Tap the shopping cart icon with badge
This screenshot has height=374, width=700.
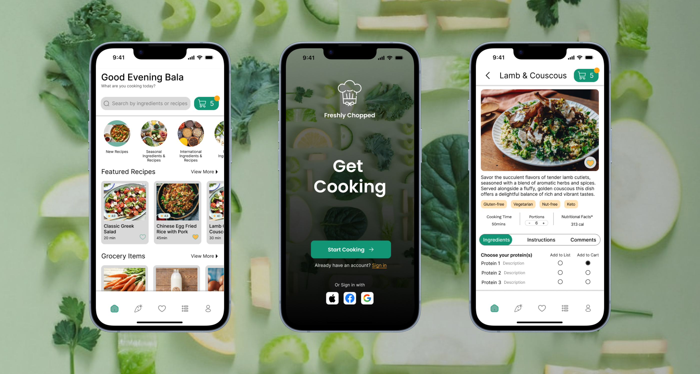[x=207, y=103]
